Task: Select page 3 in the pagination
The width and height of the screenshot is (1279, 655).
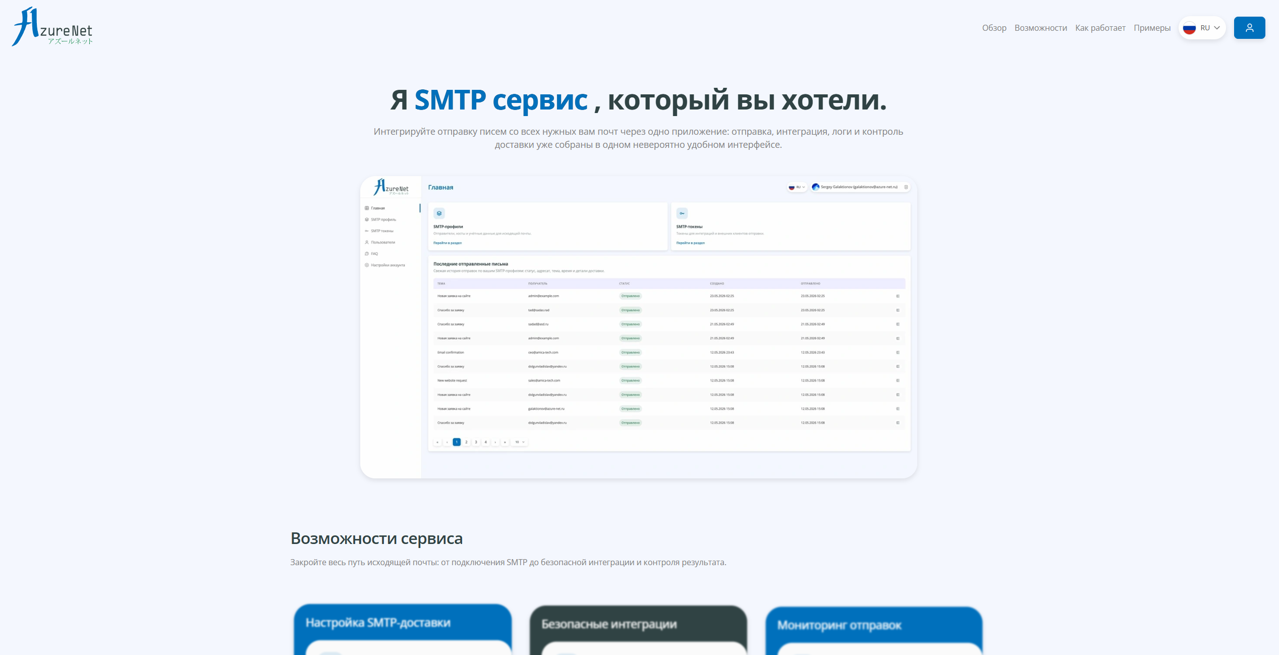Action: click(476, 442)
